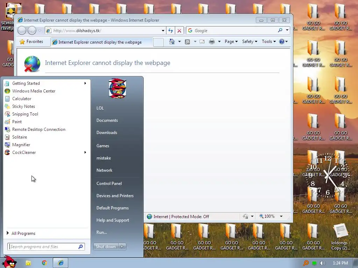This screenshot has width=358, height=268.
Task: Open Network from Start menu
Action: (104, 170)
